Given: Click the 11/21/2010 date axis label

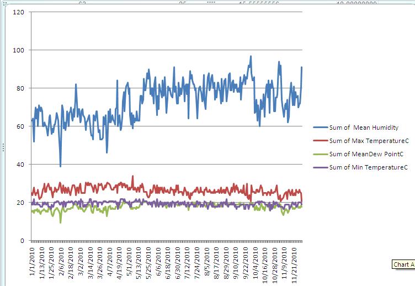Looking at the screenshot, I should 294,266.
